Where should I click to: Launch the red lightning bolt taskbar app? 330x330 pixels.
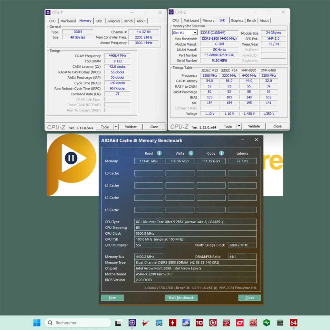pos(173,323)
